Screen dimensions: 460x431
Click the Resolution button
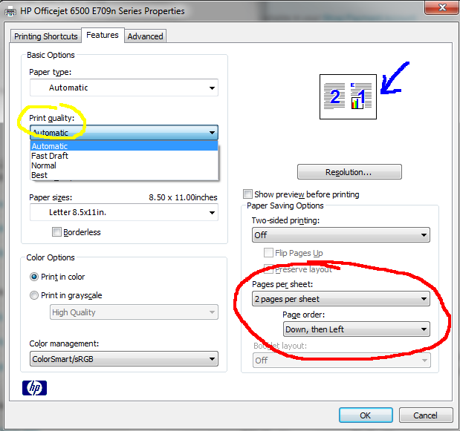pyautogui.click(x=349, y=172)
